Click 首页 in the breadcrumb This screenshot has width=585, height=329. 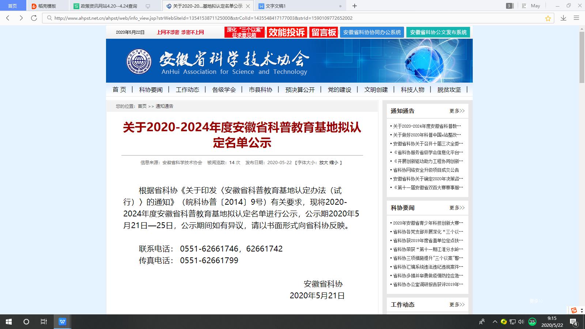[x=142, y=106]
